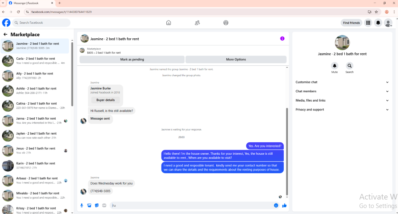This screenshot has height=214, width=398.
Task: Select Carla's 2 bed 1 bath conversation
Action: point(35,61)
